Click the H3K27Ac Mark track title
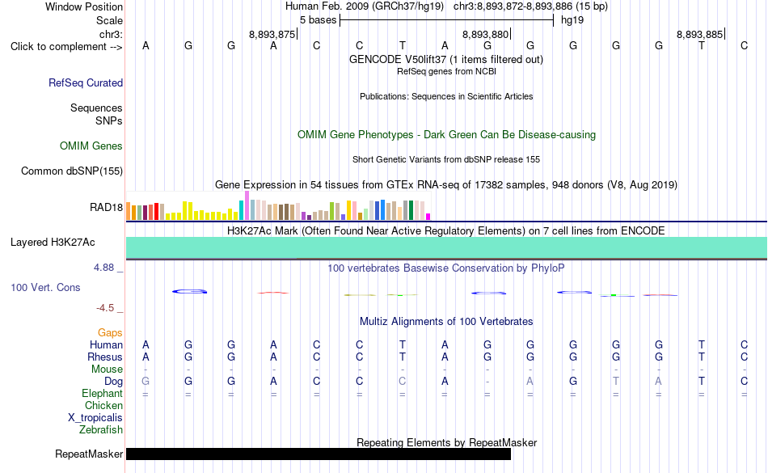The image size is (768, 473). (446, 230)
